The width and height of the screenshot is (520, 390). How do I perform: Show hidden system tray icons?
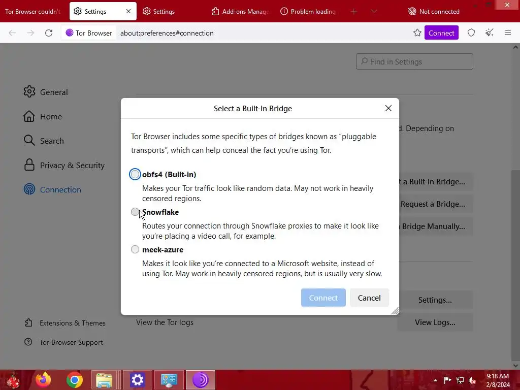435,380
